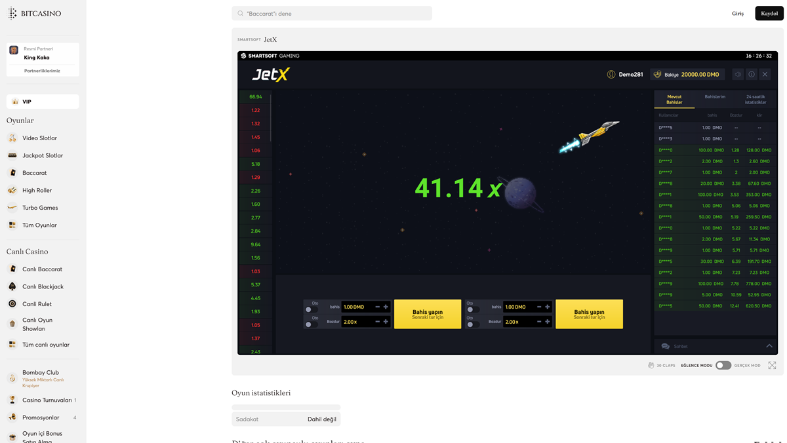Click Oyun içi Bonus Satın Alma

[x=42, y=436]
